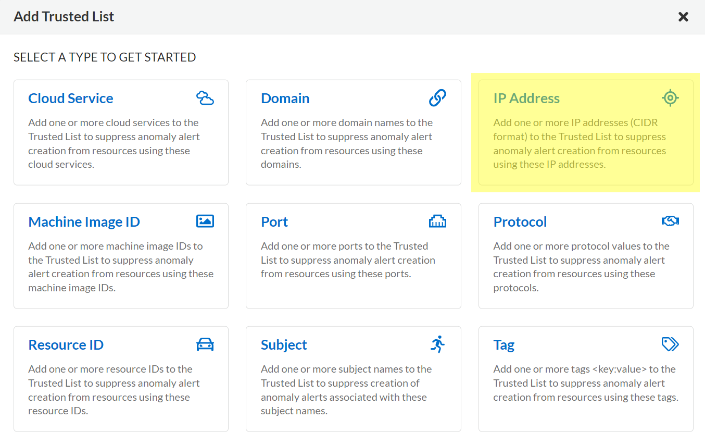Click the 'Add Trusted List' dialog title
The image size is (705, 444).
coord(64,17)
